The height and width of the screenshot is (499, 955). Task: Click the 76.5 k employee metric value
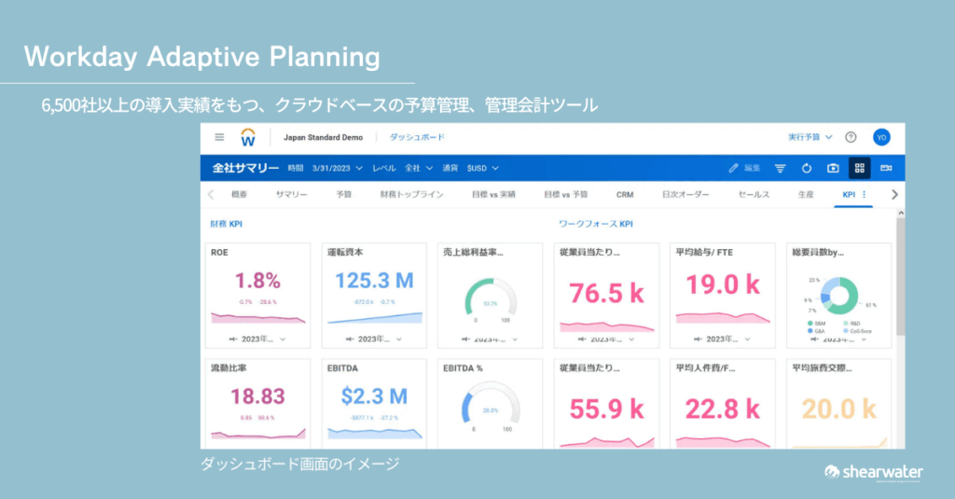point(606,293)
